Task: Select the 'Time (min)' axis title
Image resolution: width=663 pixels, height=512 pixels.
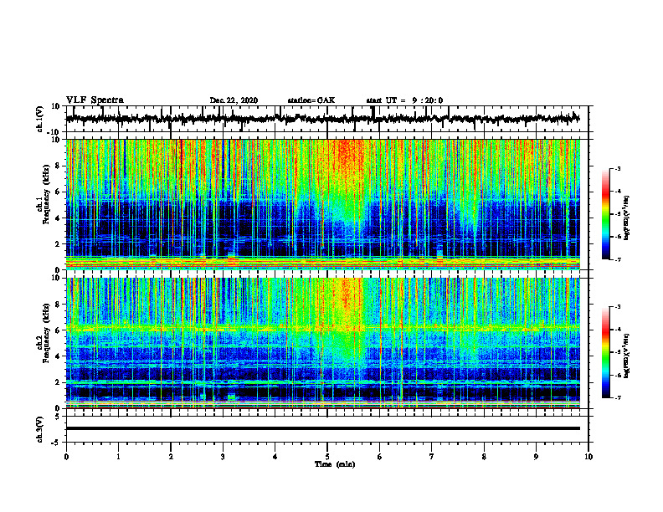Action: click(x=335, y=464)
